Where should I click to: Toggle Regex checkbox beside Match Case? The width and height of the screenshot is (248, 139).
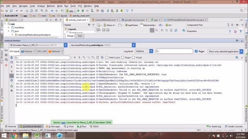point(122,58)
